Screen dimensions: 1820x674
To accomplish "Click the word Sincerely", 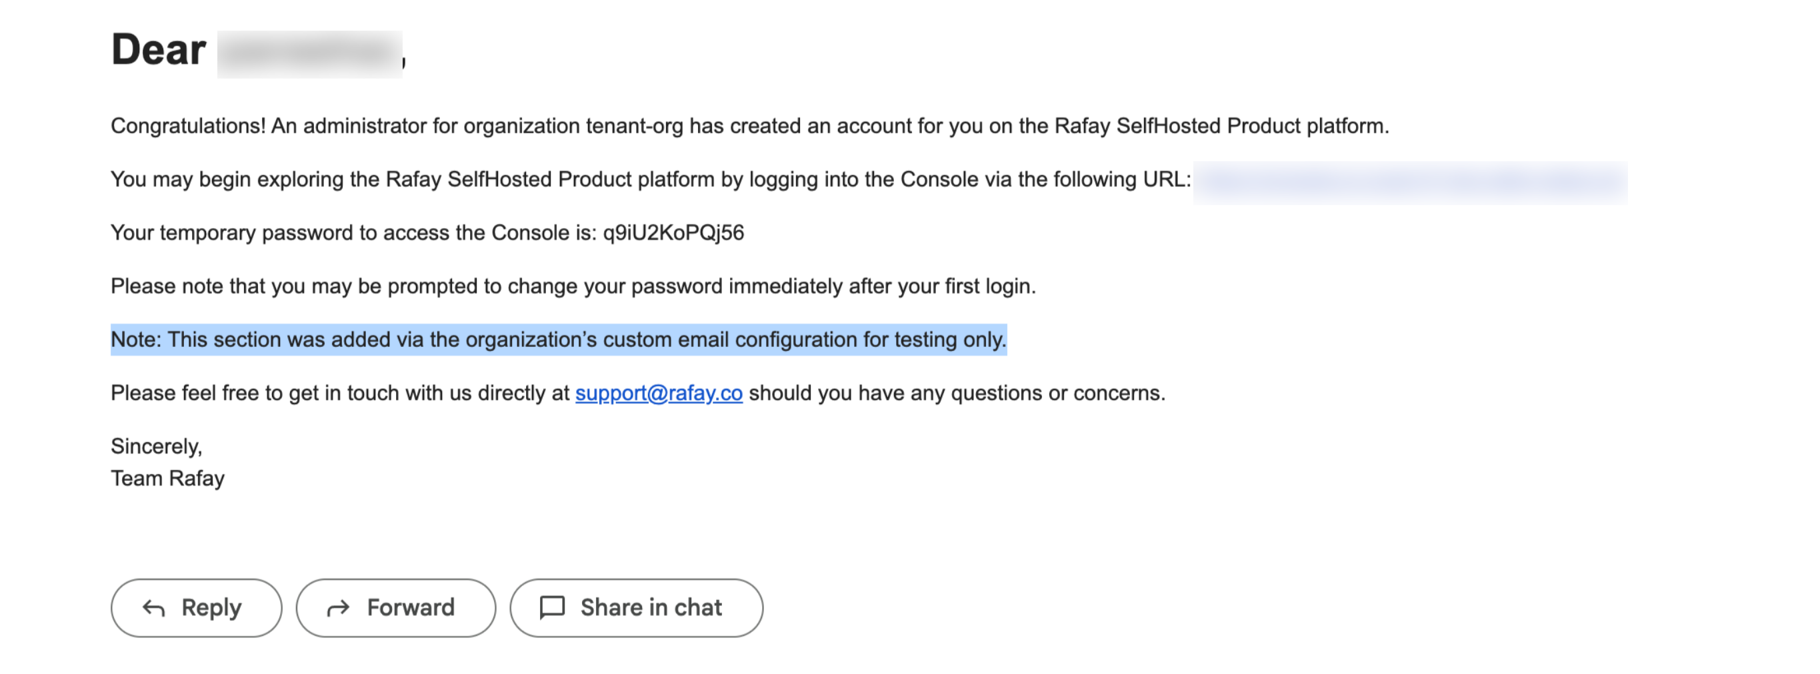I will (156, 446).
